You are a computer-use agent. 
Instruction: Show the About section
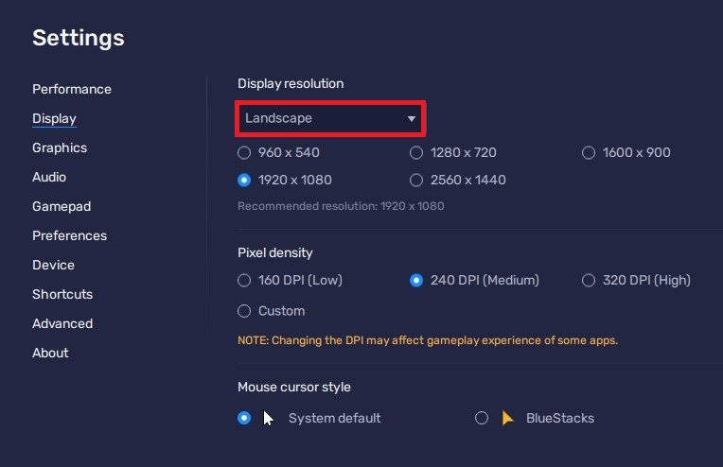pos(50,353)
